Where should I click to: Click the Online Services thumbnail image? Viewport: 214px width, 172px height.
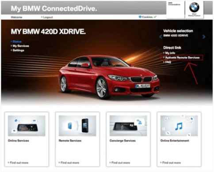[x=27, y=126]
